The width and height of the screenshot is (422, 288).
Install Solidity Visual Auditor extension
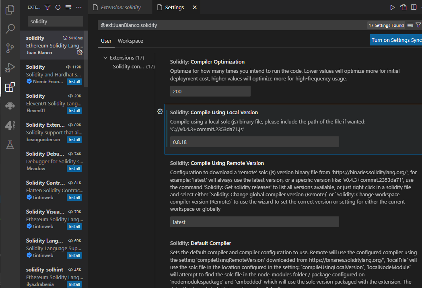point(74,226)
